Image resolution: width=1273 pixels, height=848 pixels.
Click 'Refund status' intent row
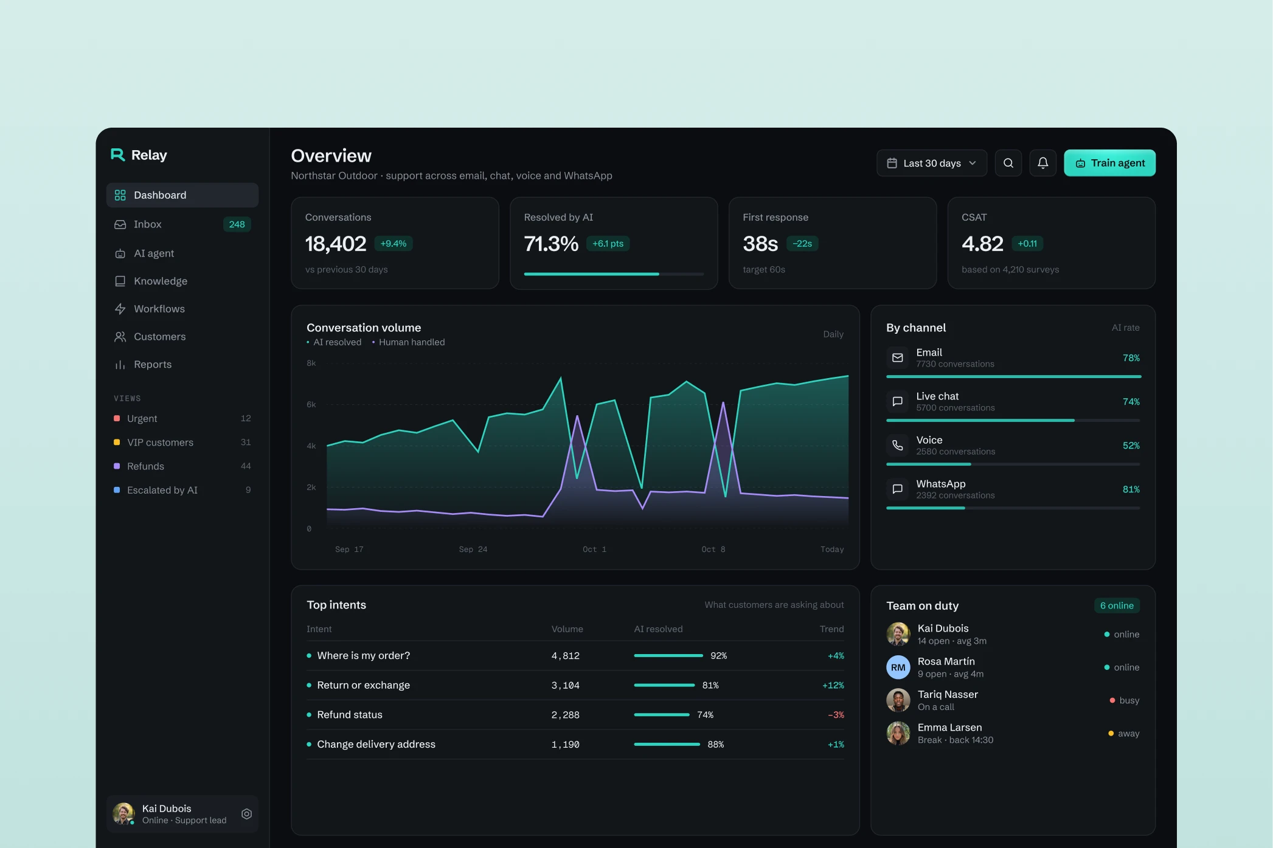click(x=575, y=715)
